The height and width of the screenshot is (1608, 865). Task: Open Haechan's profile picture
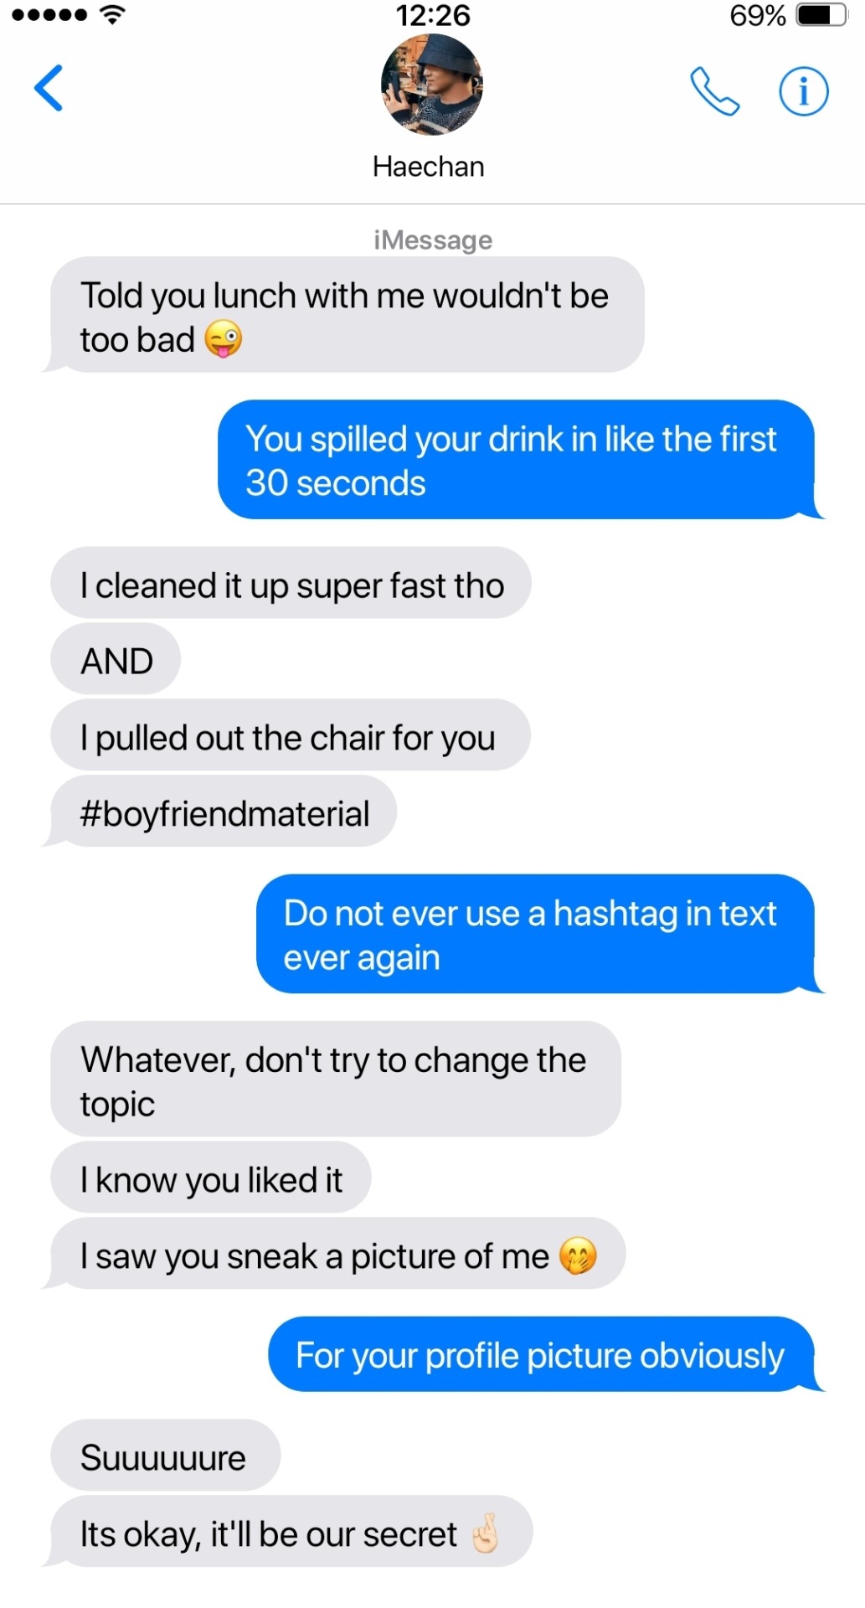click(432, 85)
